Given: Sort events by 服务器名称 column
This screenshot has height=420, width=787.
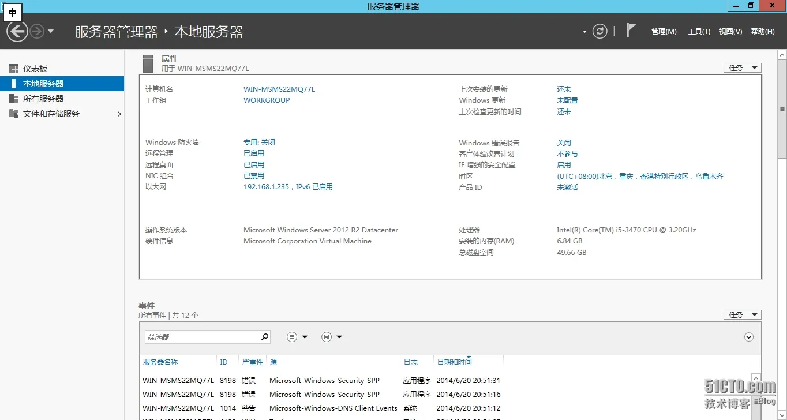Looking at the screenshot, I should tap(160, 362).
